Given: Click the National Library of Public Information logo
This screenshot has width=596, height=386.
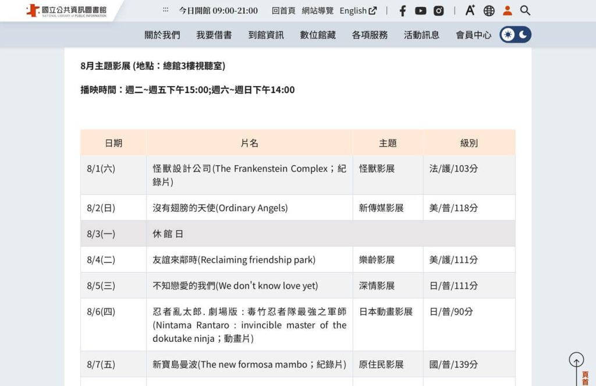Looking at the screenshot, I should (x=66, y=10).
